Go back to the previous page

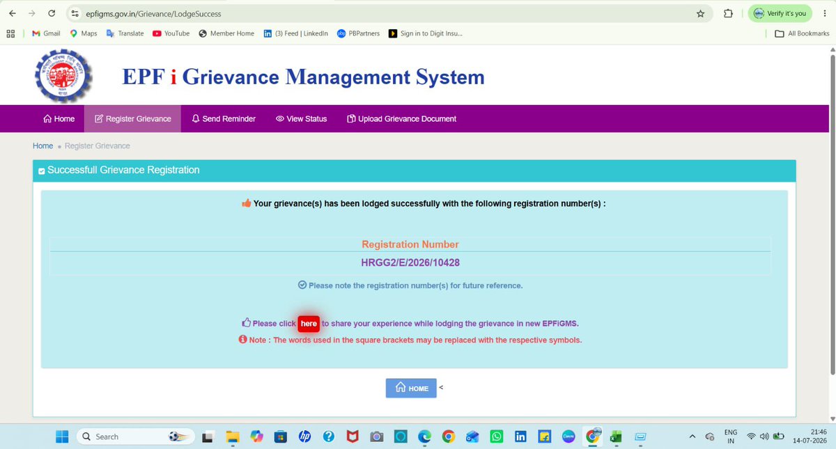pyautogui.click(x=12, y=13)
